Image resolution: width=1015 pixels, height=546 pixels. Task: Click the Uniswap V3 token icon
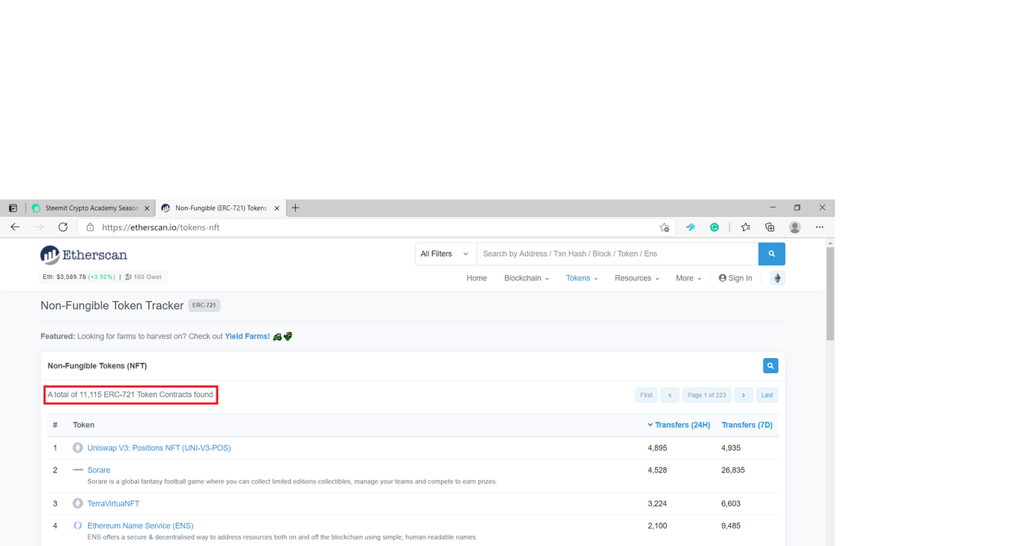point(78,448)
